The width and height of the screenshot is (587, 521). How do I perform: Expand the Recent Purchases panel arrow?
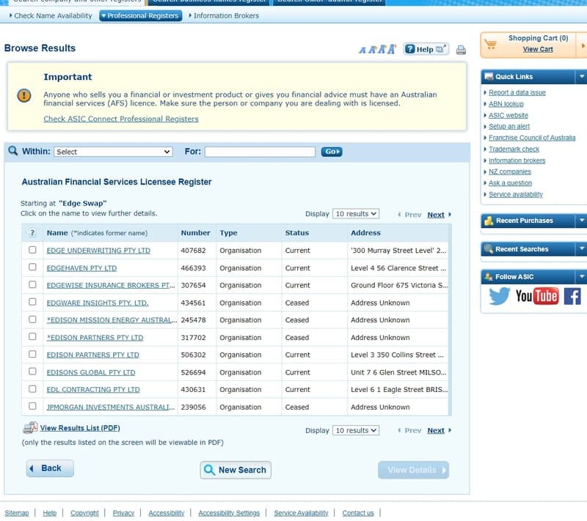point(581,221)
